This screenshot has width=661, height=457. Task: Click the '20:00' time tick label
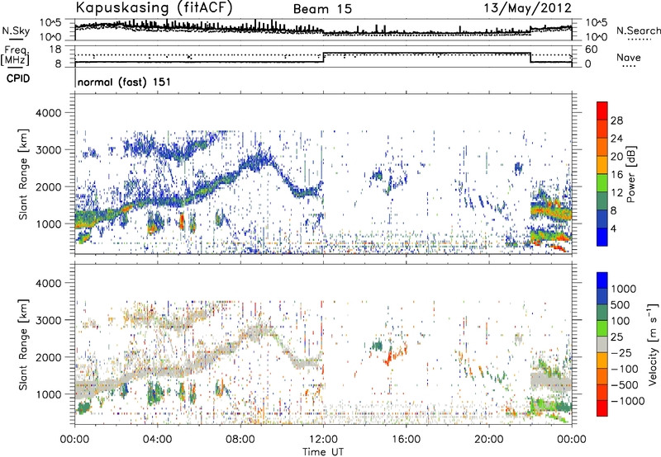[489, 440]
